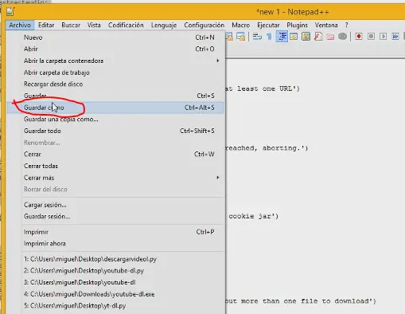Viewport: 405px width, 314px height.
Task: Open recent file 3: Desktop\youtube-dl
Action: (115, 282)
